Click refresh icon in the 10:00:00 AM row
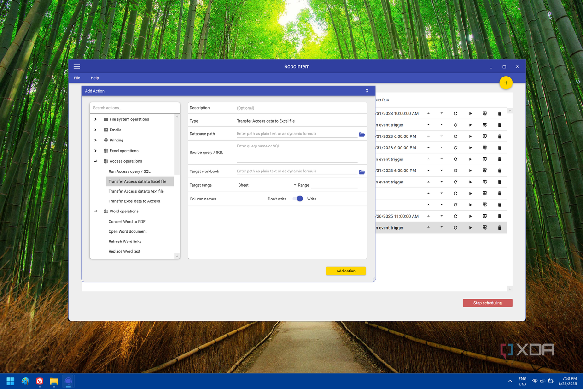This screenshot has width=583, height=389. click(x=455, y=113)
